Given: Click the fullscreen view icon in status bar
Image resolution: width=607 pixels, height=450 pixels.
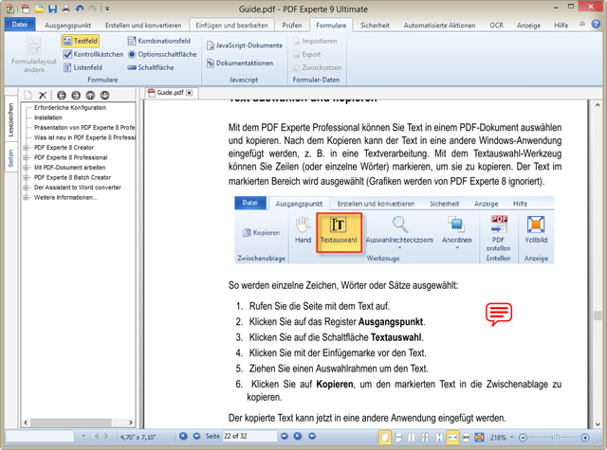Looking at the screenshot, I should (479, 438).
